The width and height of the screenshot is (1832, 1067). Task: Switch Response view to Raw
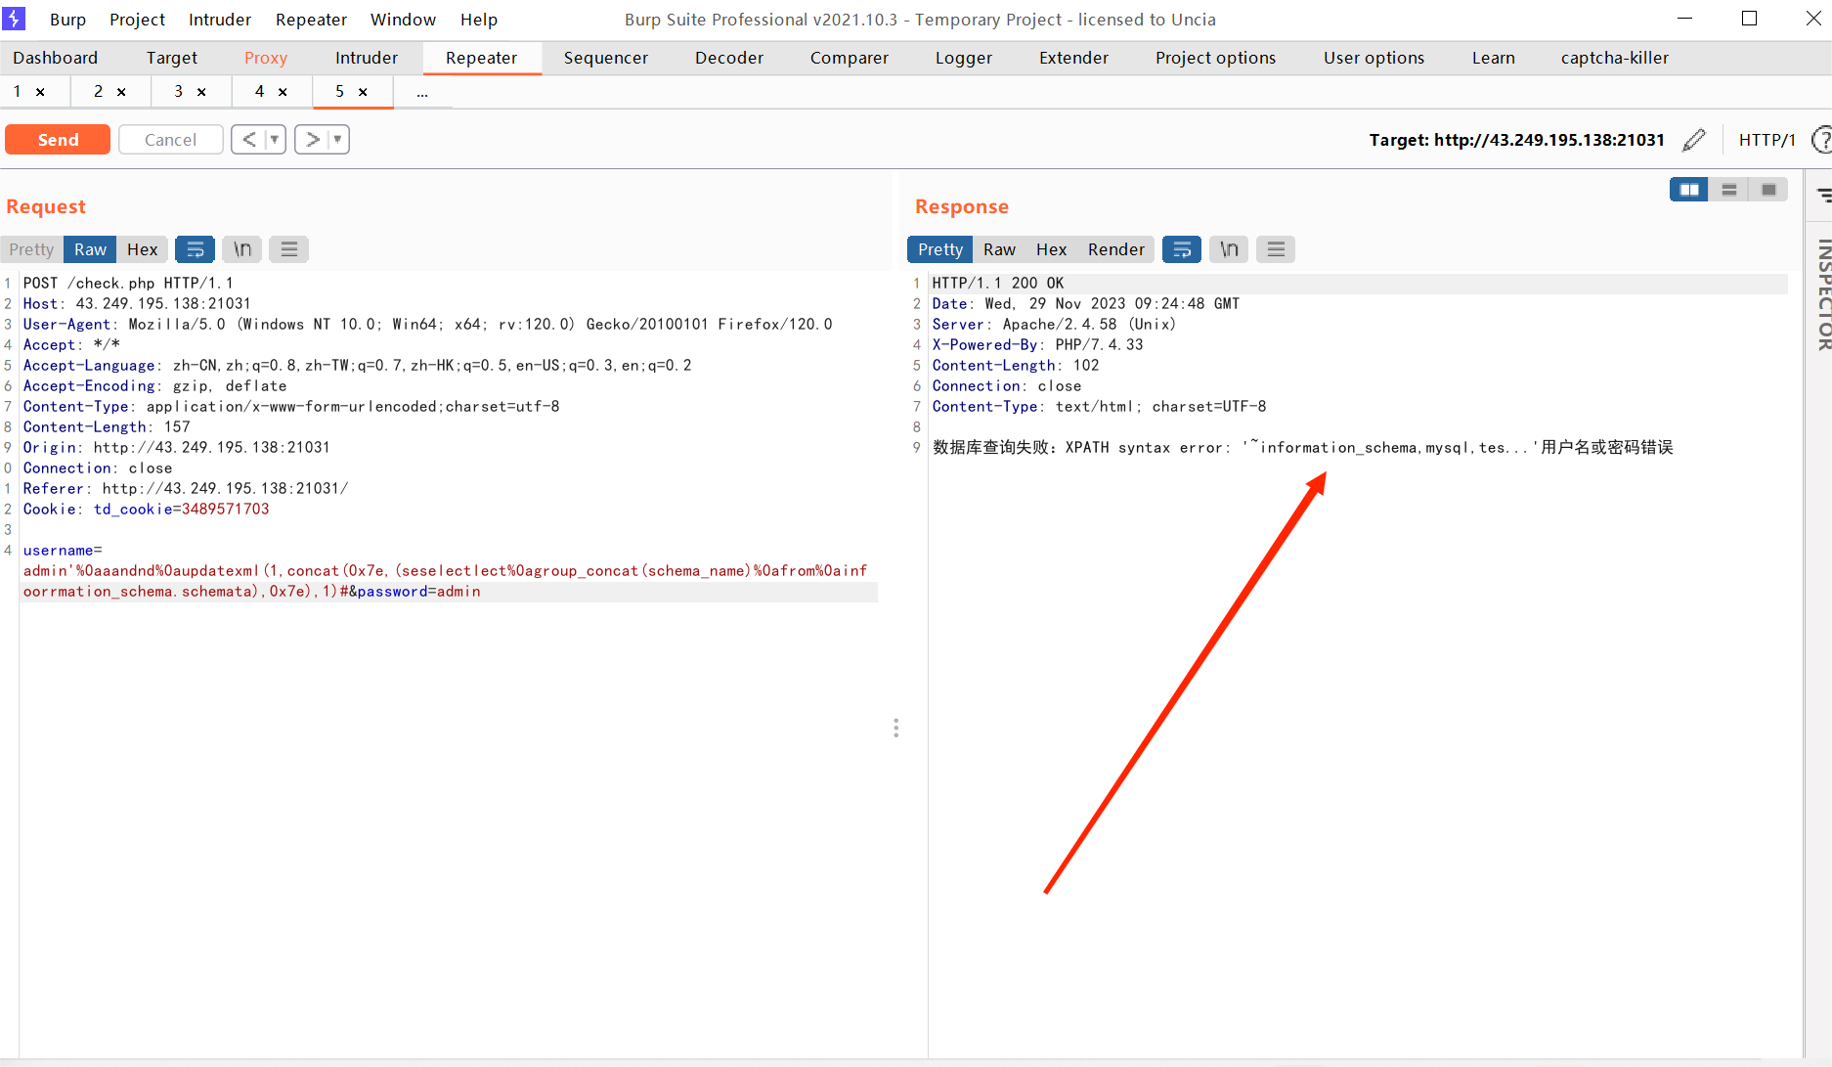[999, 249]
